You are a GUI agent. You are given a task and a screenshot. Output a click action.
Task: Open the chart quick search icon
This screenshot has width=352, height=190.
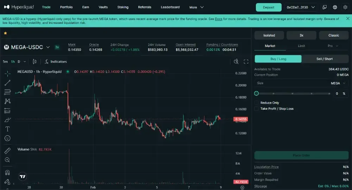(236, 61)
